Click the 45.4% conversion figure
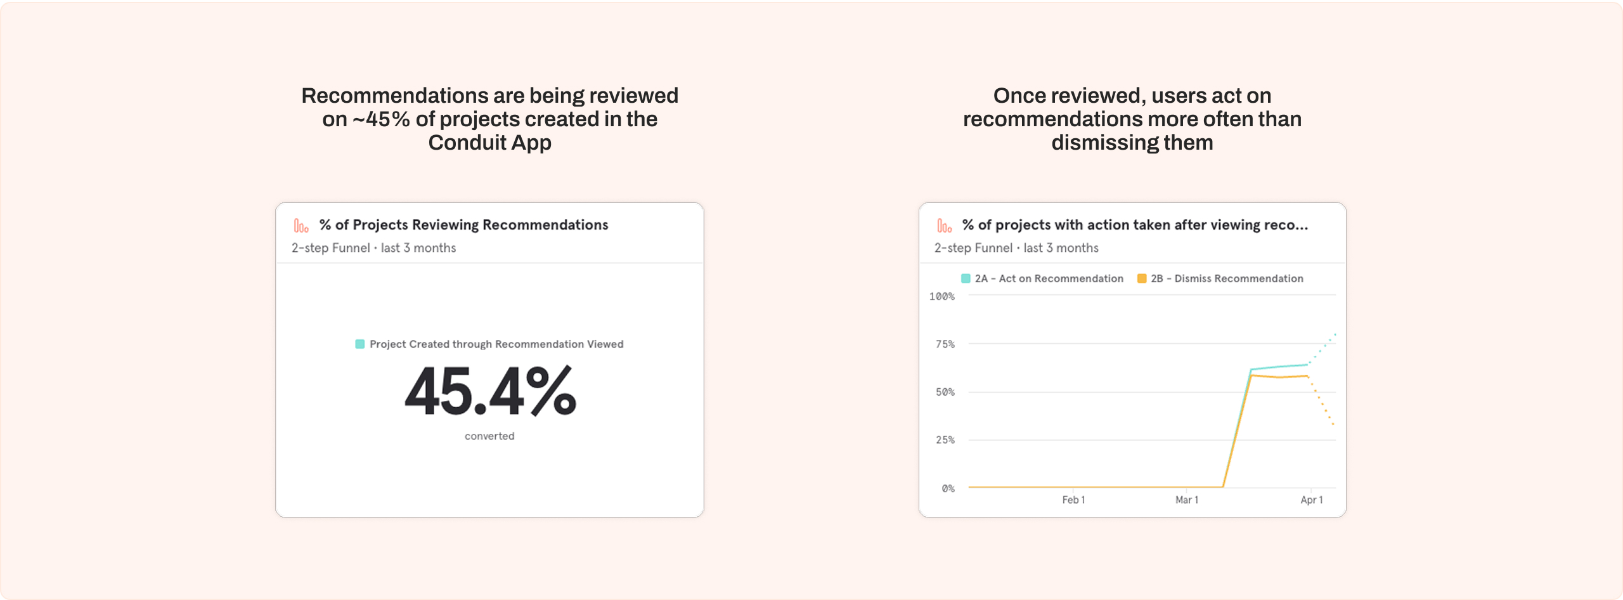The width and height of the screenshot is (1623, 600). 490,393
